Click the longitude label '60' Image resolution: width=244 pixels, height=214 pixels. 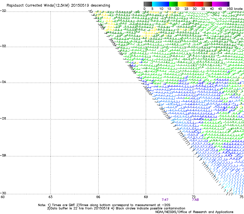coord(3,197)
